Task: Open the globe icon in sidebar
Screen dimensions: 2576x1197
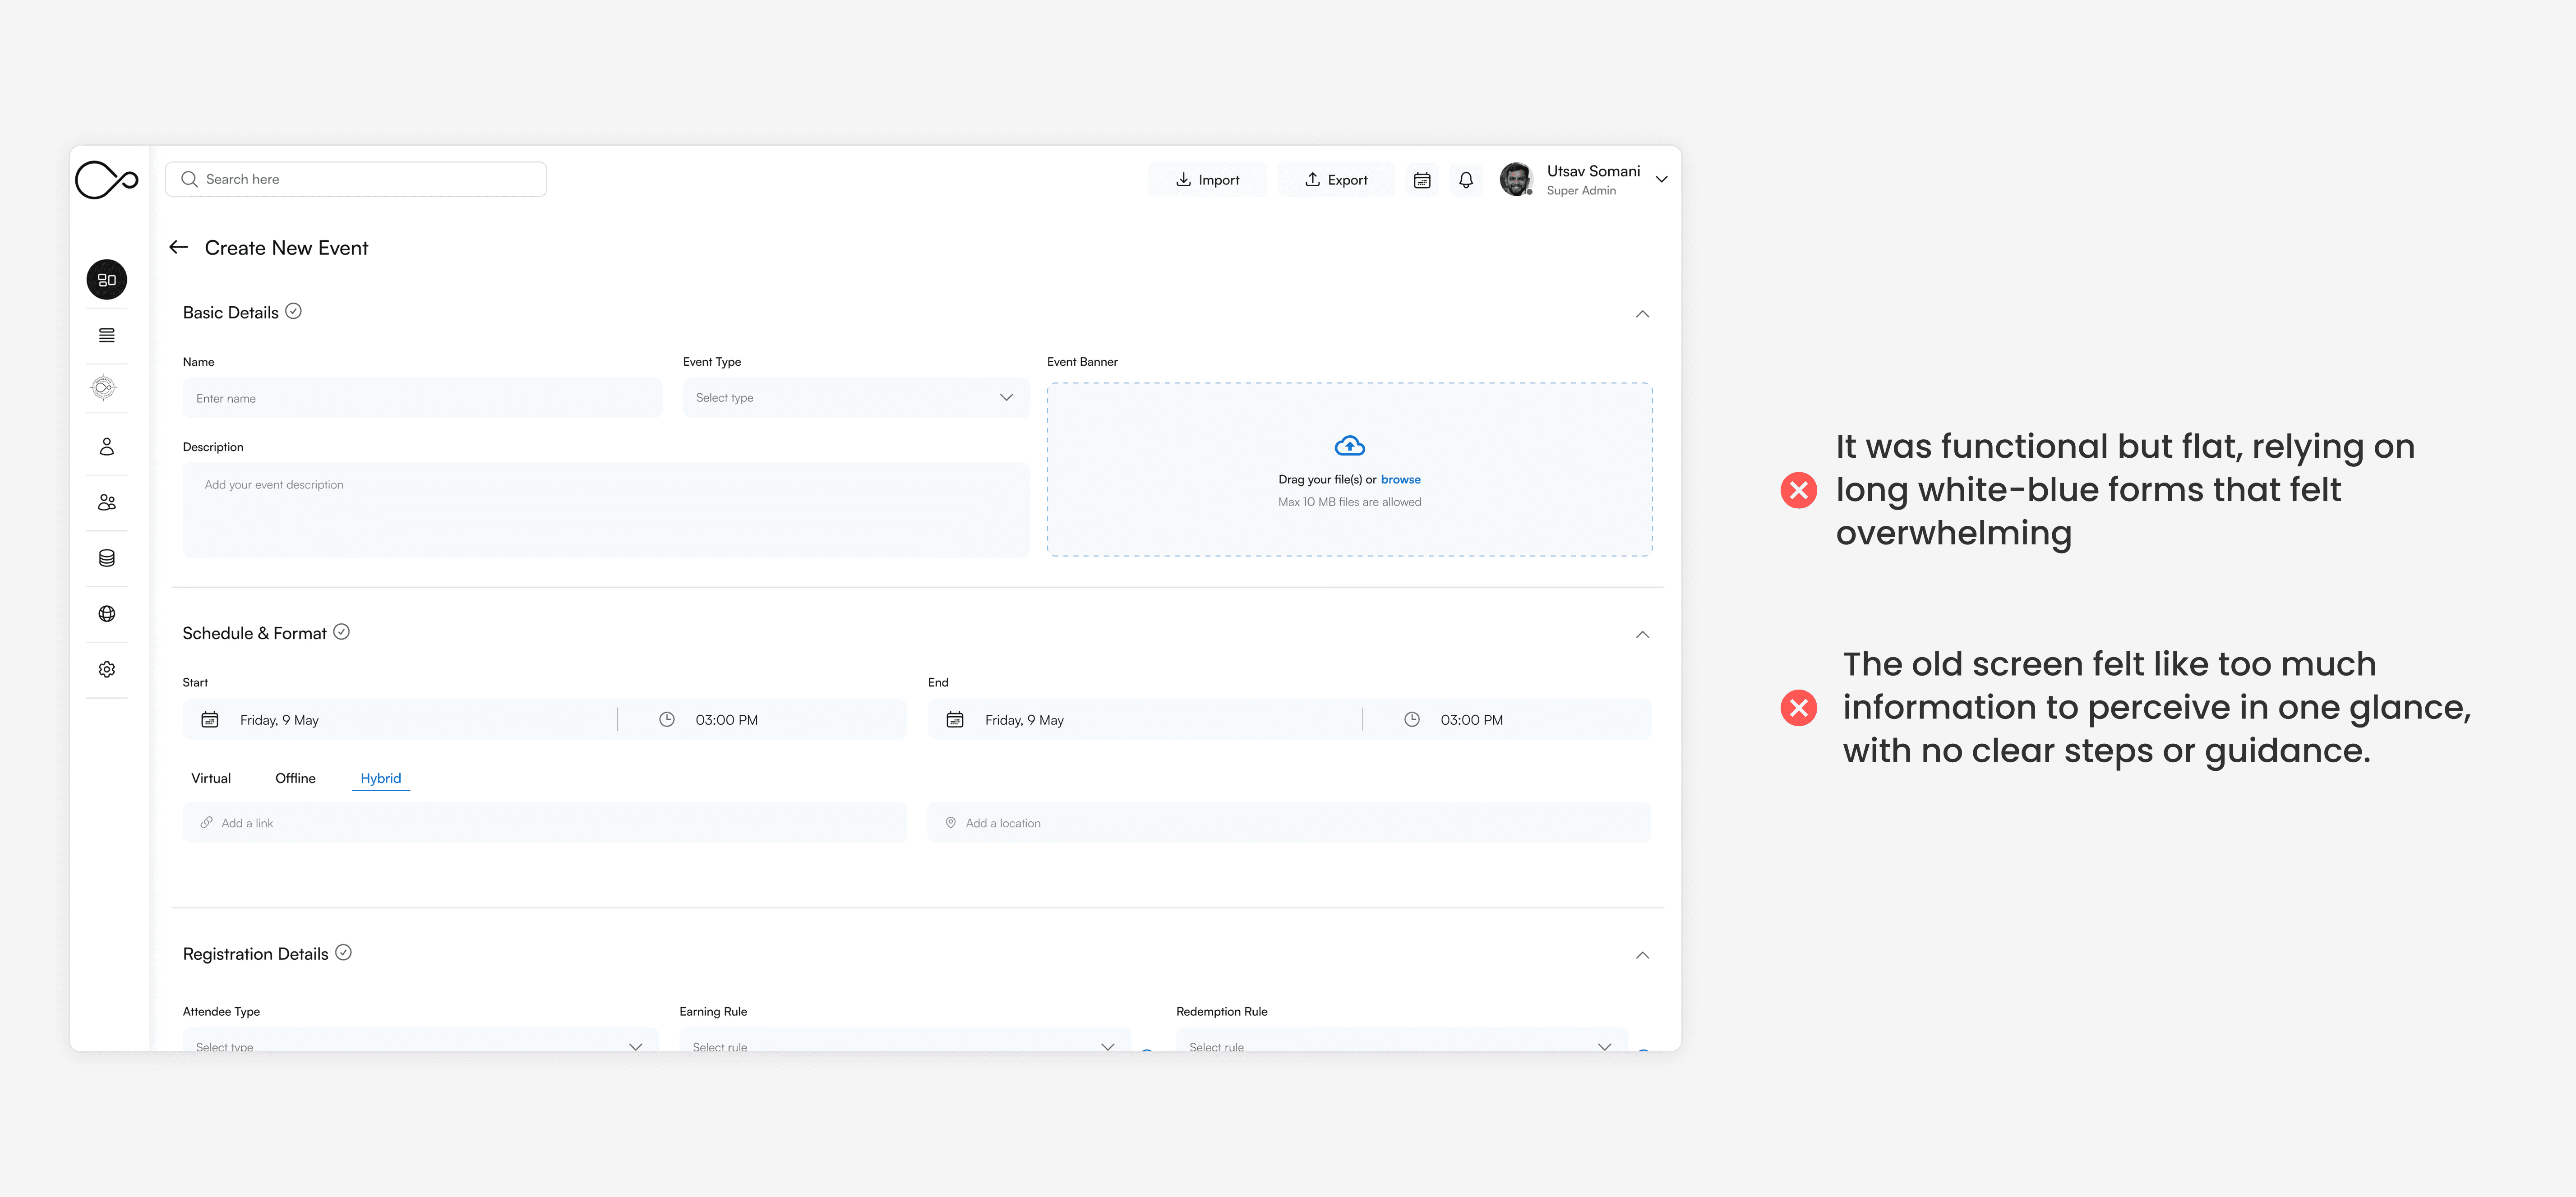Action: click(107, 614)
